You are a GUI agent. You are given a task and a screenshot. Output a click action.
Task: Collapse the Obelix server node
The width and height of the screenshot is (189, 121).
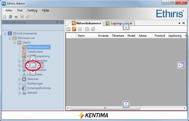[x=15, y=43]
